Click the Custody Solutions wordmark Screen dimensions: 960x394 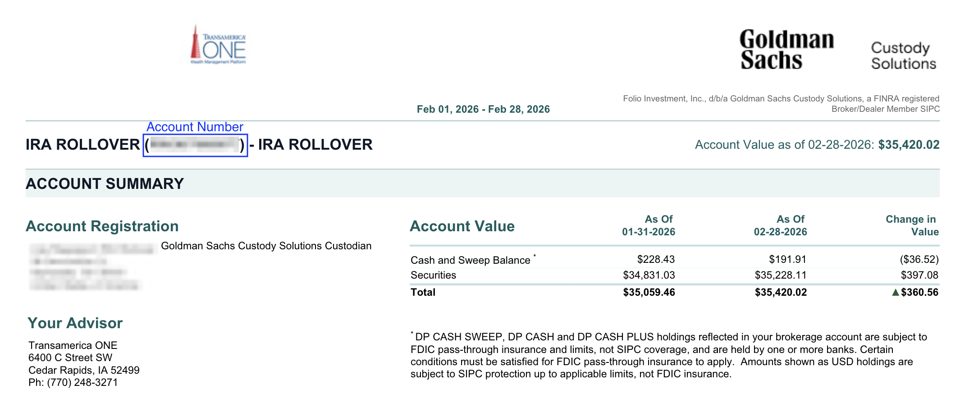903,55
